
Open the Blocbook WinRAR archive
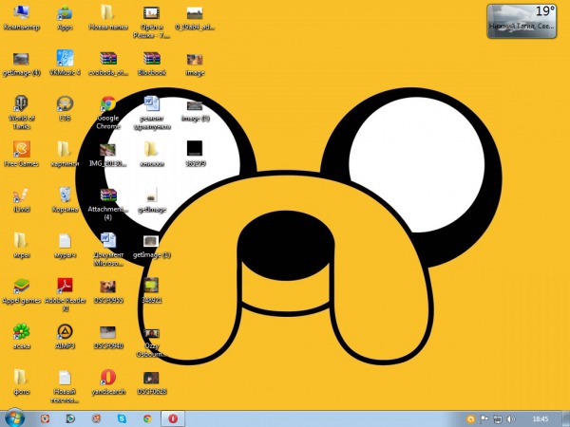coord(151,64)
